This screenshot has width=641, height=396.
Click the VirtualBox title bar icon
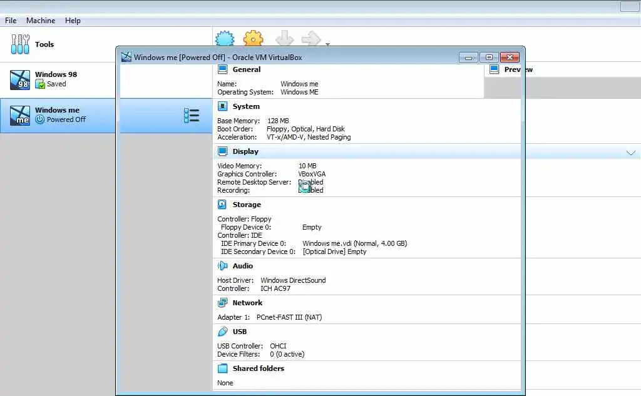pos(126,57)
